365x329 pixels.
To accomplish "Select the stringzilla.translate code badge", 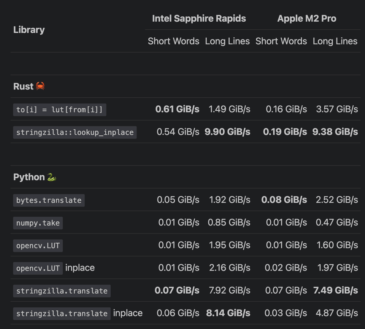I will [62, 291].
